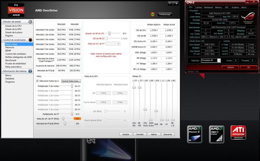Open Perfiles inteligentes de AMD
The height and width of the screenshot is (161, 260).
pos(19,57)
